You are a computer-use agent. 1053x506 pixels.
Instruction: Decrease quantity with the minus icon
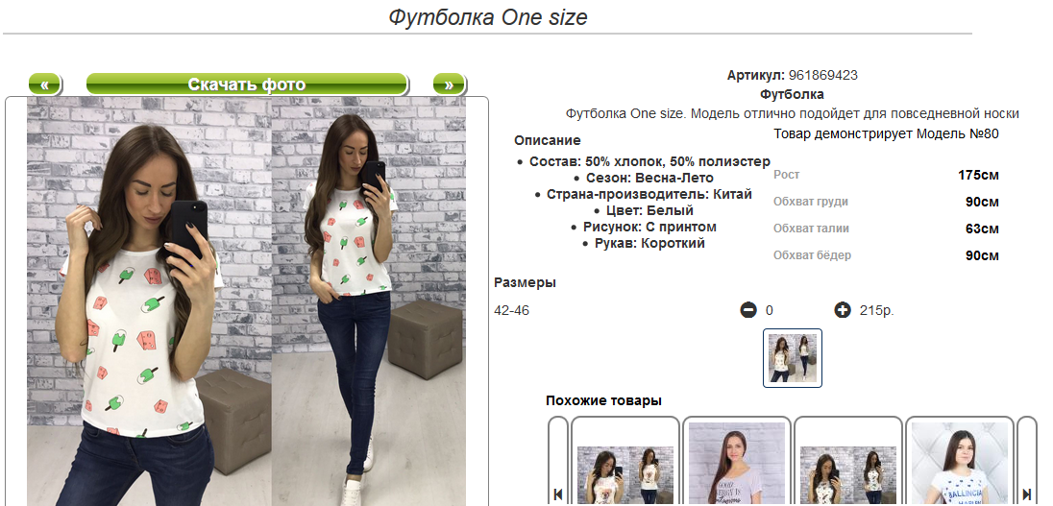pyautogui.click(x=748, y=310)
